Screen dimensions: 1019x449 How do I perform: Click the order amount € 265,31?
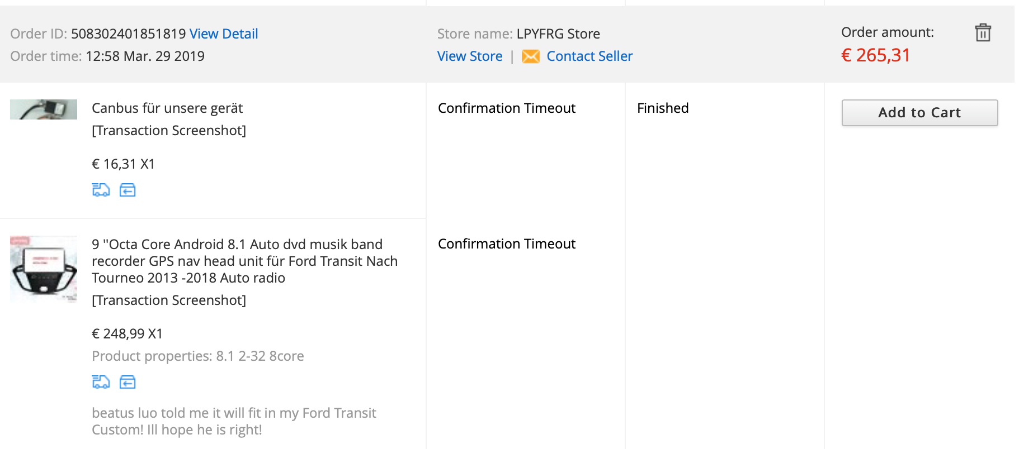tap(876, 55)
